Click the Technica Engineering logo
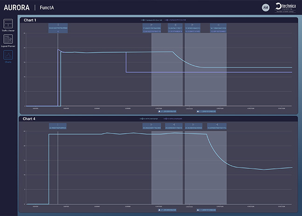The width and height of the screenshot is (302, 216). click(284, 7)
